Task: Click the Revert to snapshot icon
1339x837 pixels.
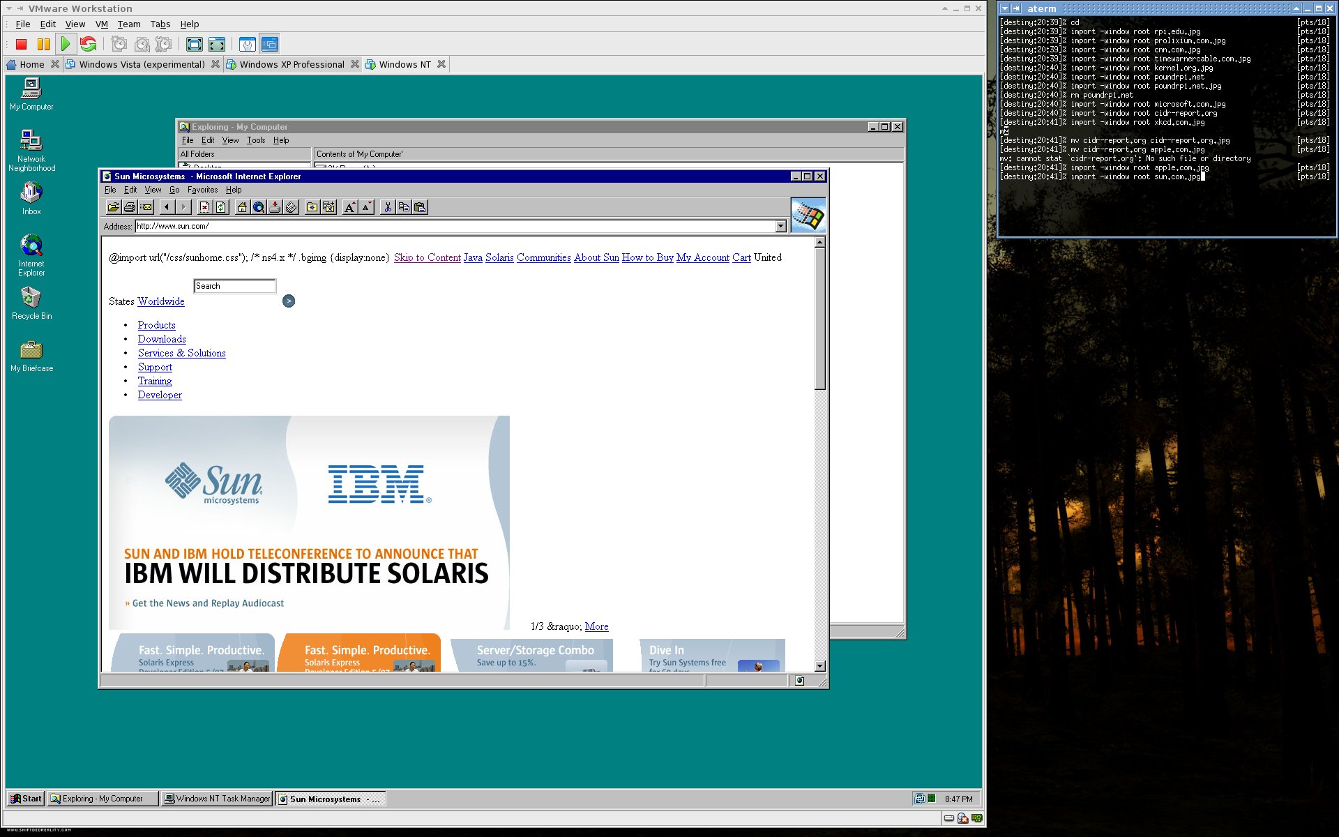Action: pos(142,44)
